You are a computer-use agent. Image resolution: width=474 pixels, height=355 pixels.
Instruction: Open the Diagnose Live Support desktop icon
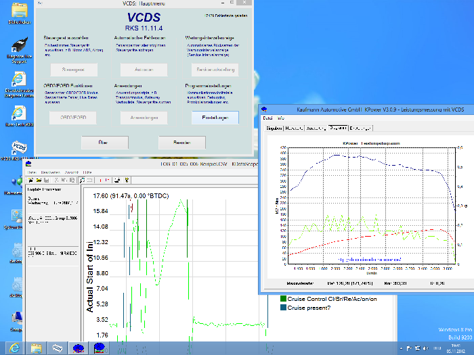pyautogui.click(x=20, y=50)
